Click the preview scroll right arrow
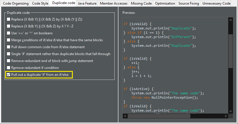Screen dimensions: 238x124 click(226, 116)
